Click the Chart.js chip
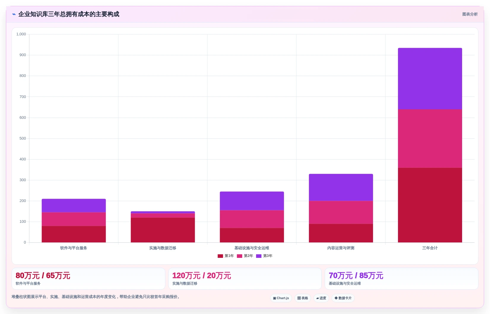Screen dimensions: 490x314 [281, 298]
